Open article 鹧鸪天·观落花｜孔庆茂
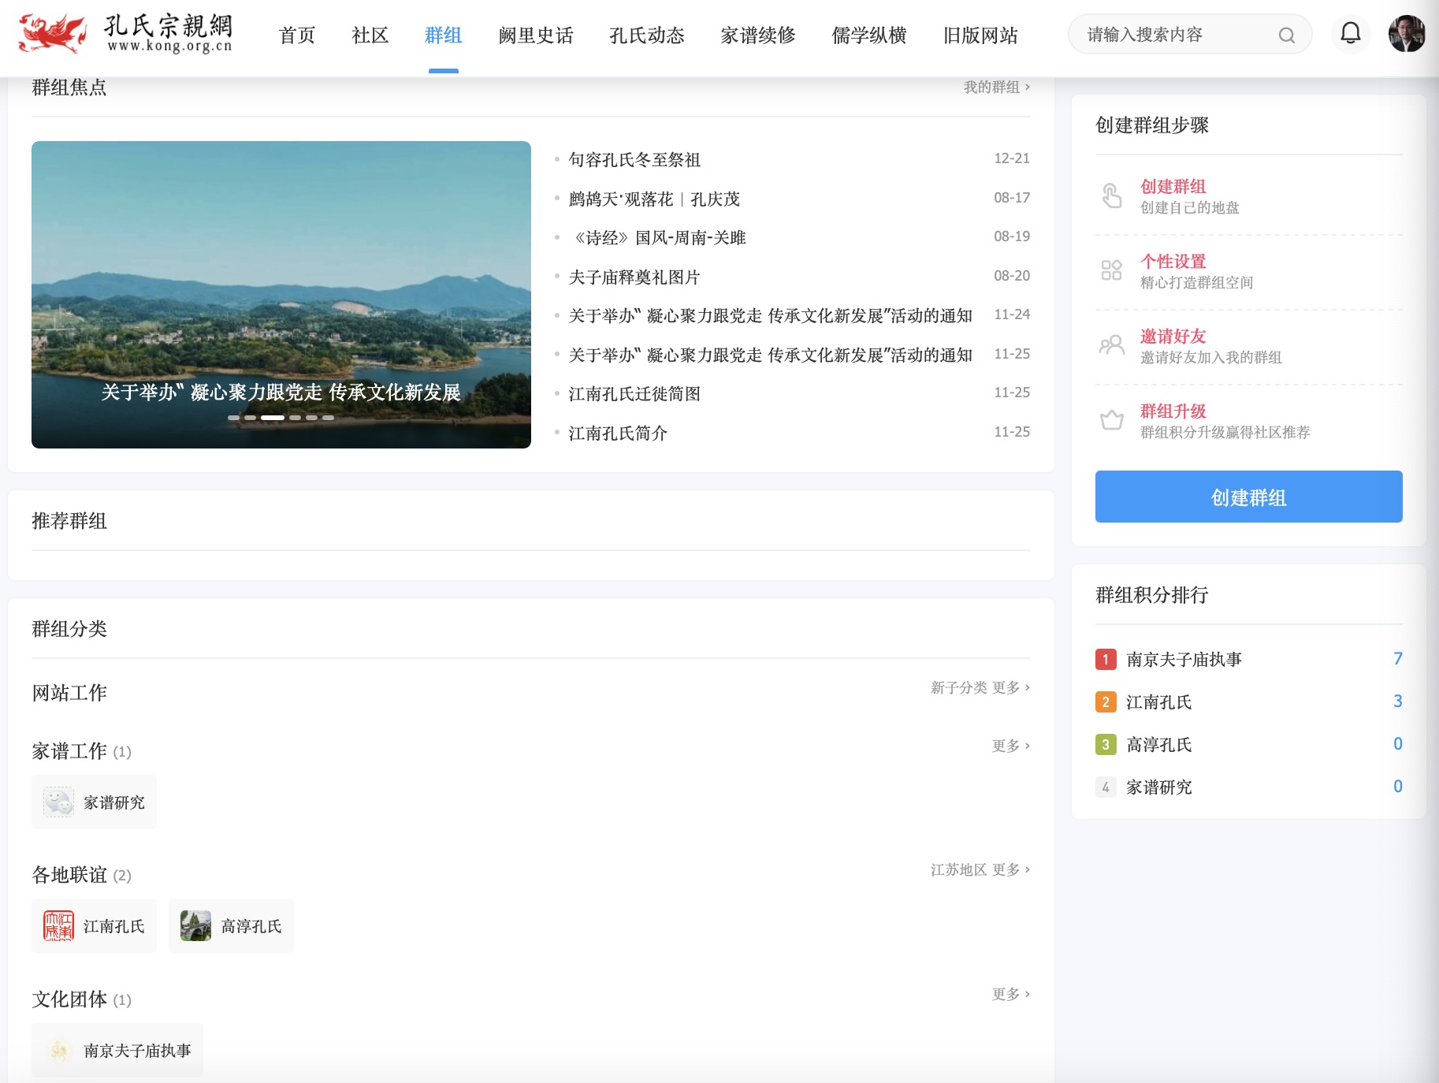1439x1083 pixels. [654, 199]
